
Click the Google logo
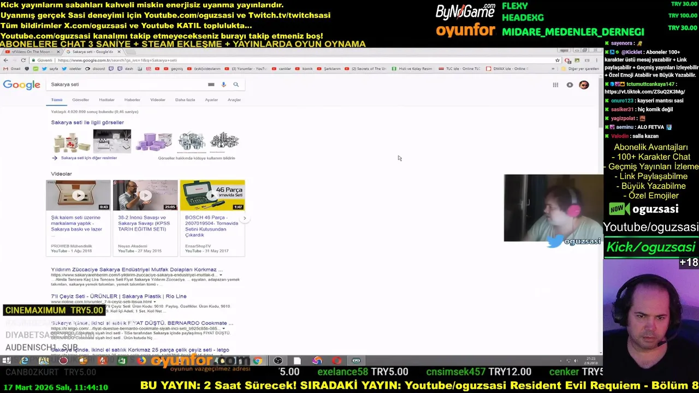click(22, 85)
